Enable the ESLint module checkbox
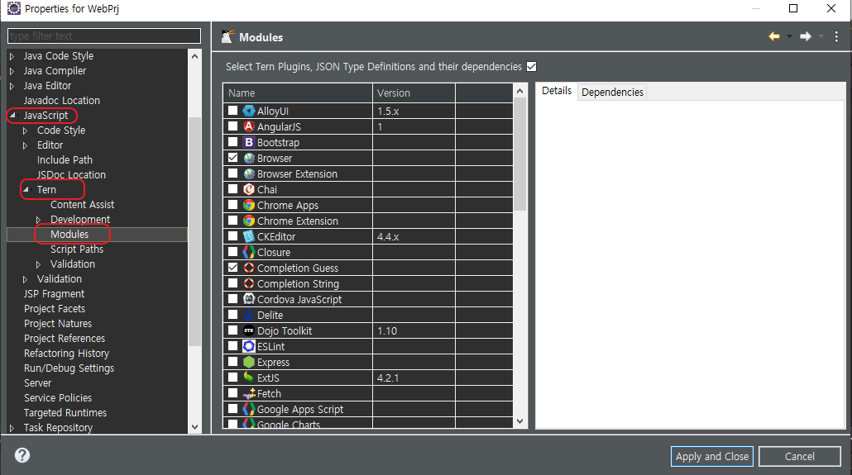852x475 pixels. coord(232,346)
